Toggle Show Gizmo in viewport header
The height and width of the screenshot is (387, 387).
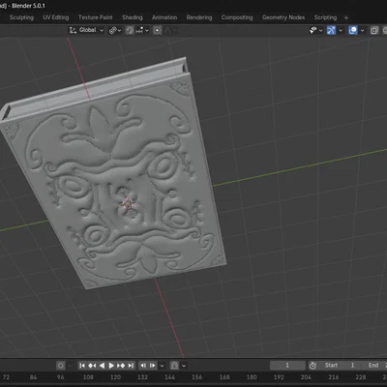click(x=331, y=30)
